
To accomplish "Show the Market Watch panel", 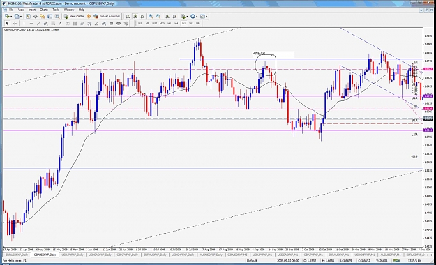I will (28, 17).
